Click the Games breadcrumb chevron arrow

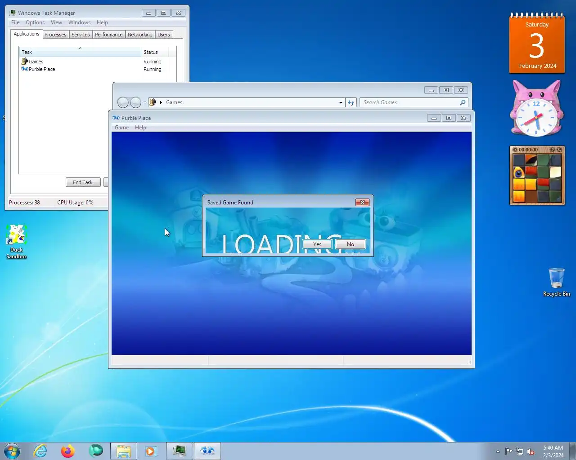(x=161, y=102)
